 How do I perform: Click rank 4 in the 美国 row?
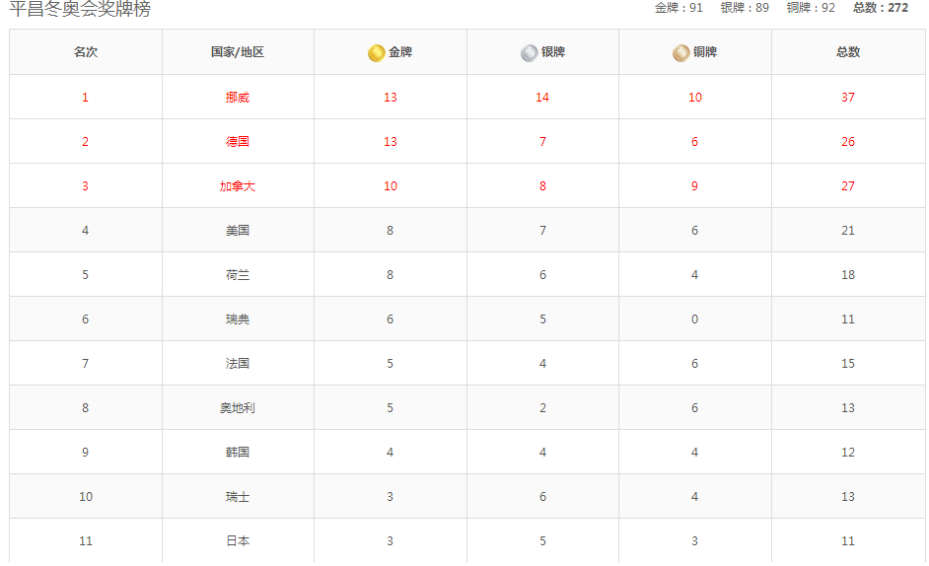coord(86,231)
